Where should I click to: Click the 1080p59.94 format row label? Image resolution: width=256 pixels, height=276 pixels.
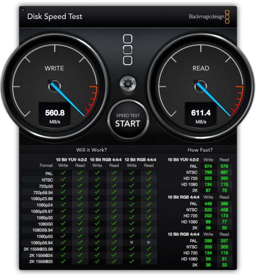42,243
